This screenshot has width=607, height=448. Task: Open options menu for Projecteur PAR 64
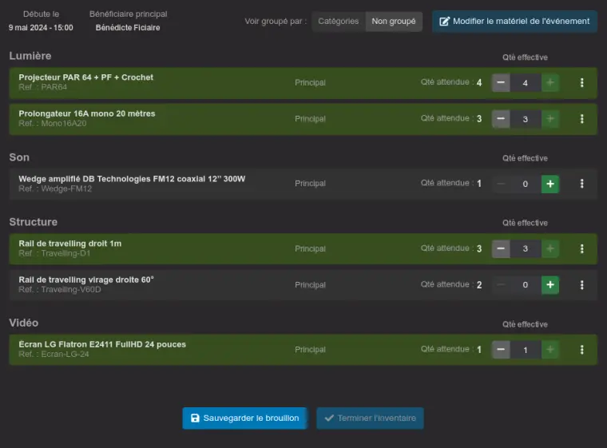pos(581,83)
